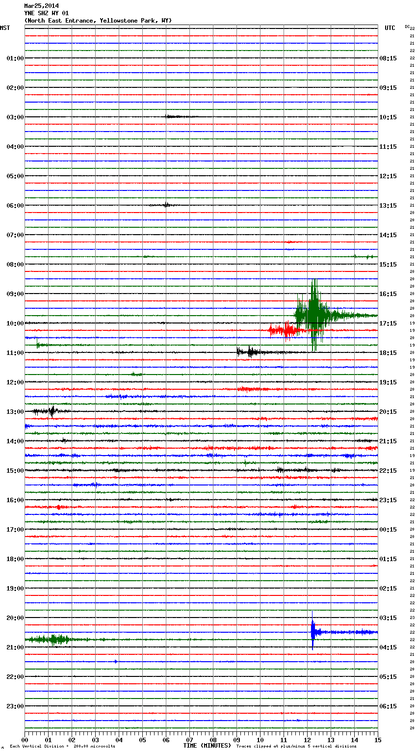Viewport: 417px width, 753px height.
Task: Click the blue spike event on the 20:30 trace
Action: 313,631
